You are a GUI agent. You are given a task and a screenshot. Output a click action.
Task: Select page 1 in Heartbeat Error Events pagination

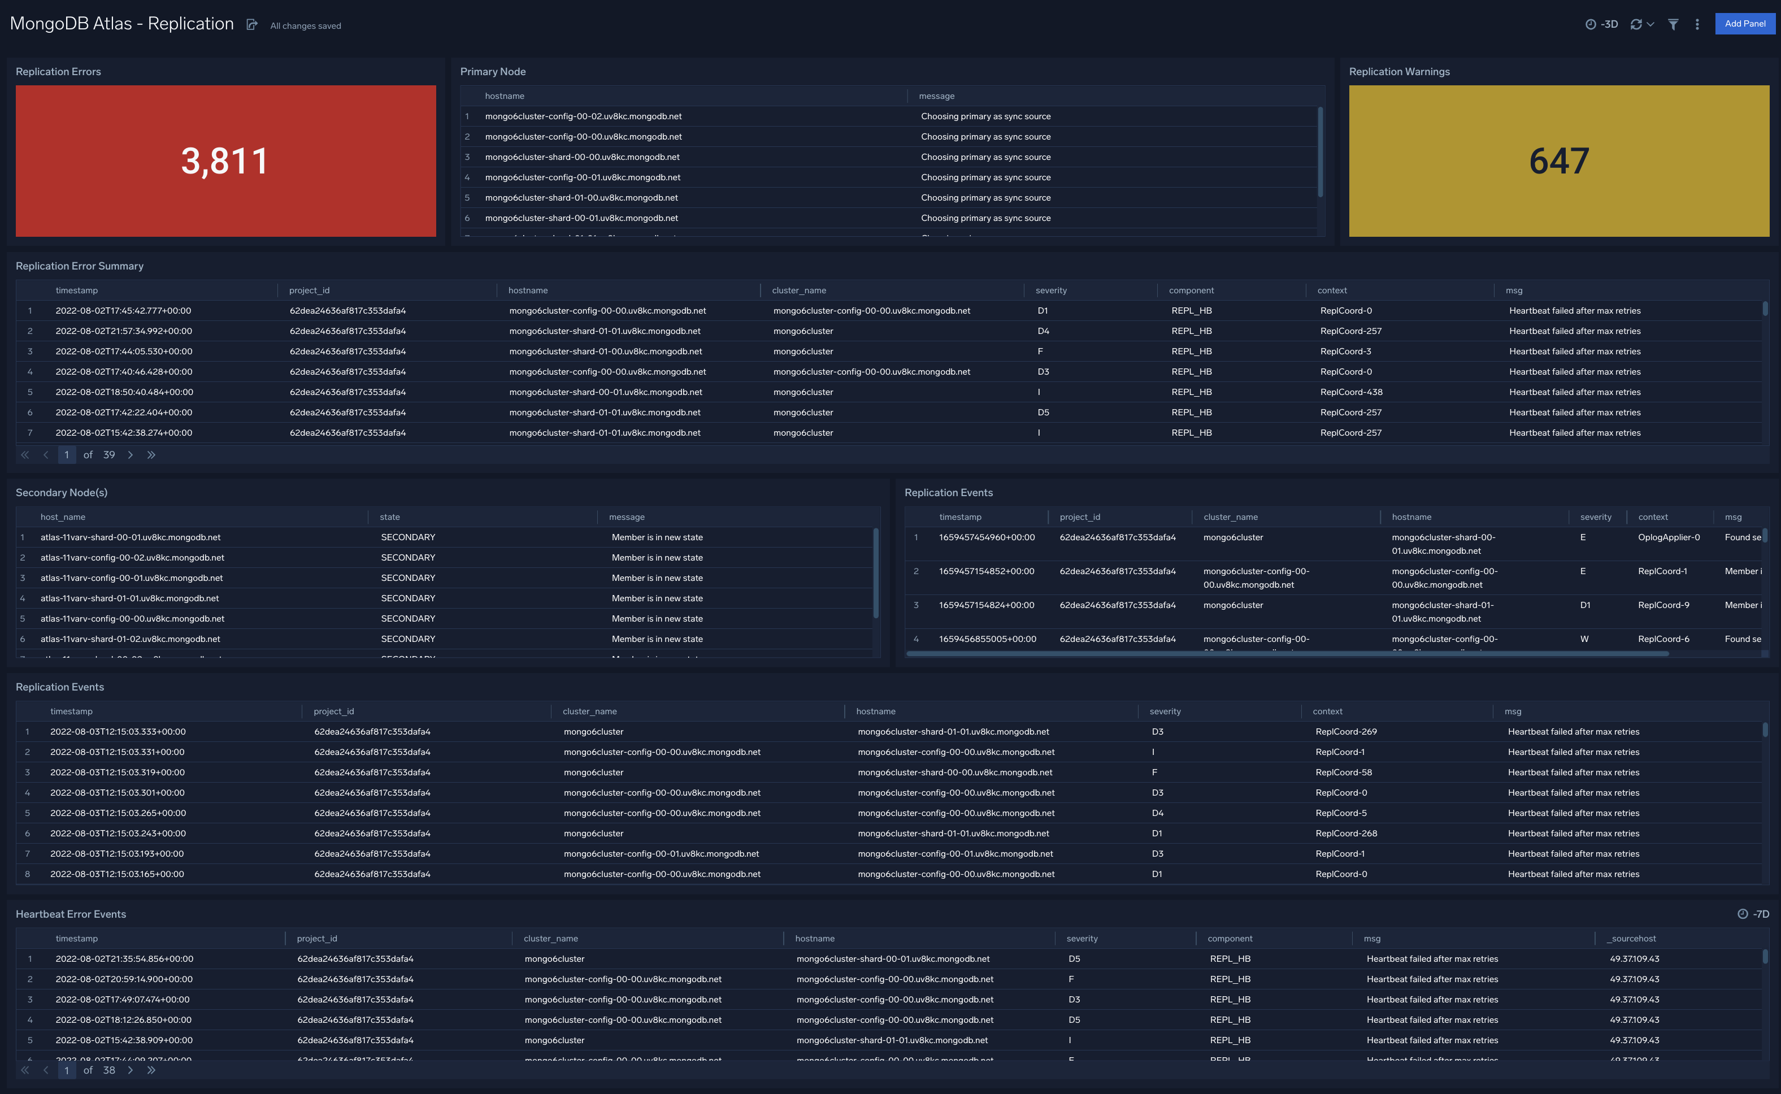pos(67,1069)
